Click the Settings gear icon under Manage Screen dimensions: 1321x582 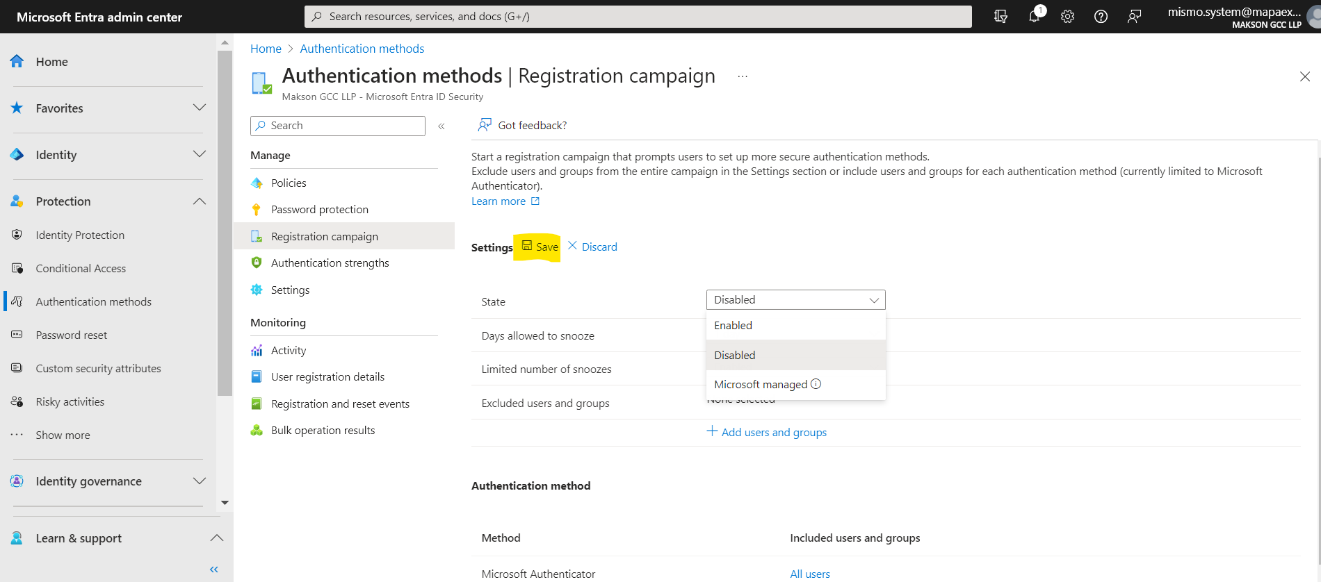[x=257, y=290]
